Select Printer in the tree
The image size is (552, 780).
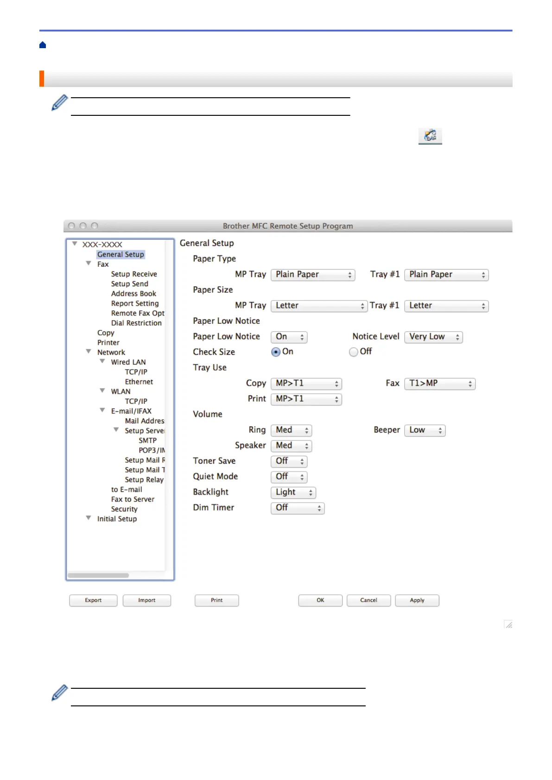(x=108, y=343)
